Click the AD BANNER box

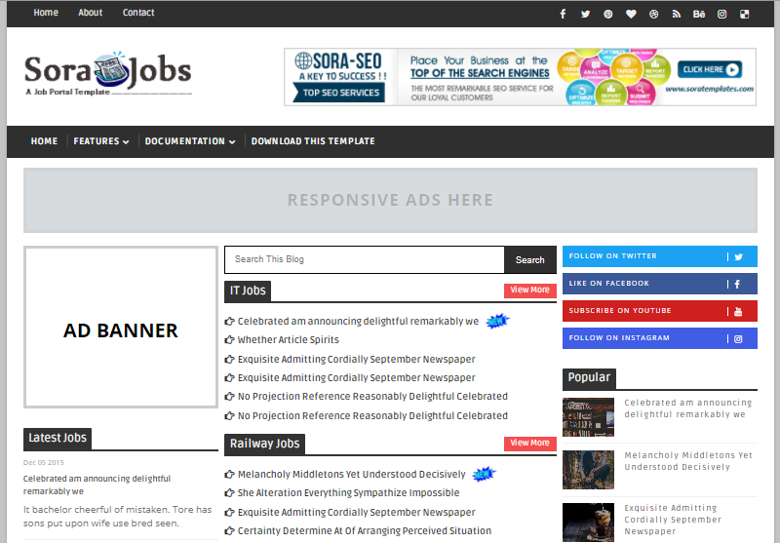point(120,328)
